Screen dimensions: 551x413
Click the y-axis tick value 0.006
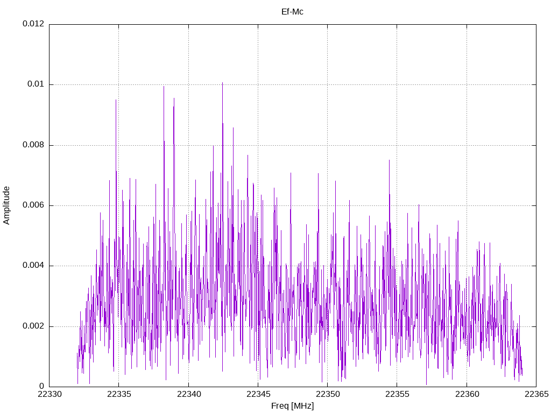pyautogui.click(x=33, y=205)
